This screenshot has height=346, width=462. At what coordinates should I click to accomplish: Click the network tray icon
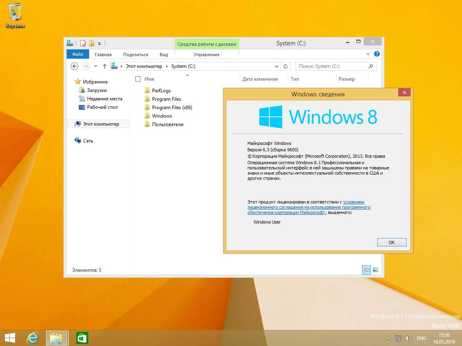pyautogui.click(x=398, y=338)
